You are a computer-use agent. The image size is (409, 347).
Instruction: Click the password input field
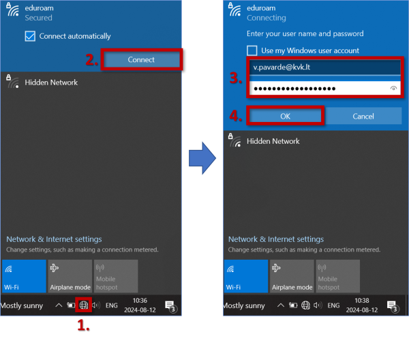click(324, 88)
